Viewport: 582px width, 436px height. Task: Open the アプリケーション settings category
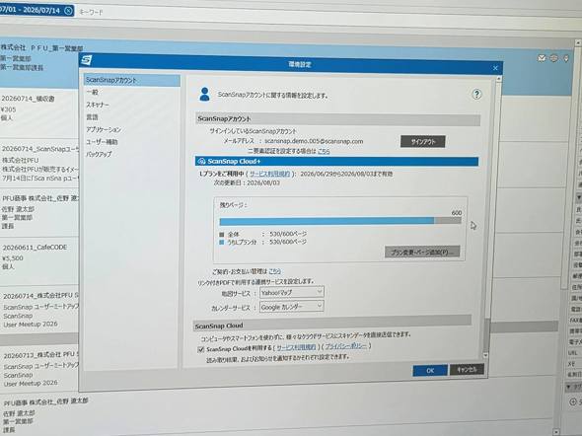pos(104,129)
